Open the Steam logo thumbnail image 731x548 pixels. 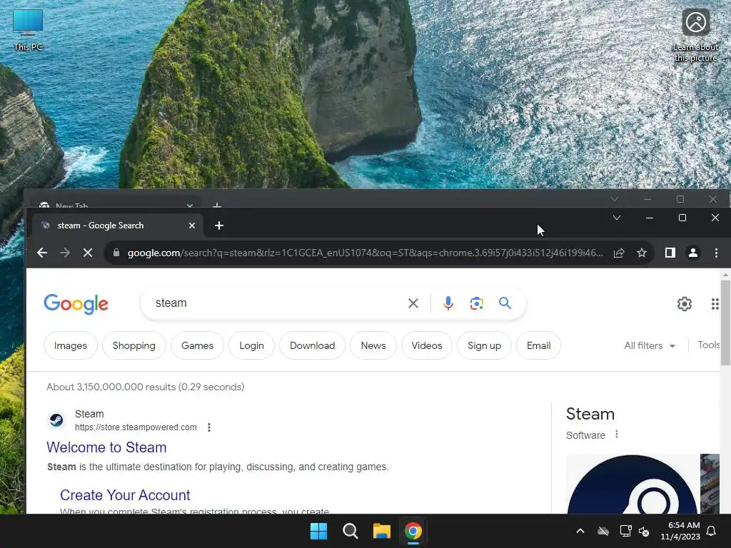coord(632,484)
